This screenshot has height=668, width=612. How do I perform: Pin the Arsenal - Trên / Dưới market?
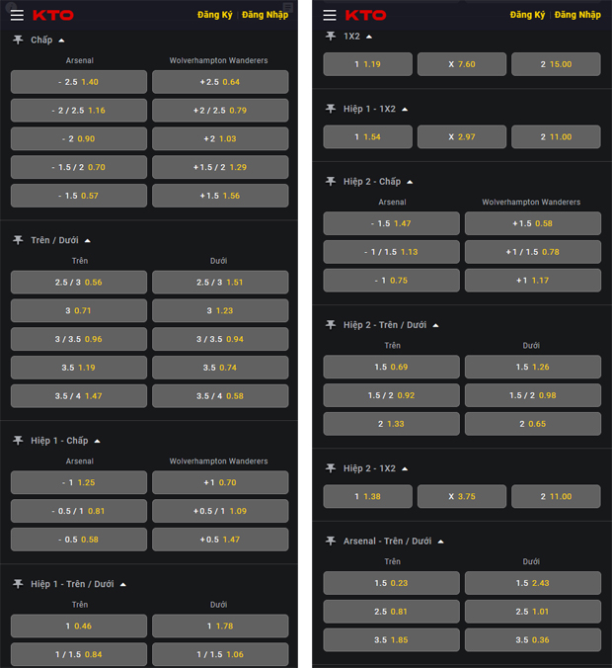point(331,542)
